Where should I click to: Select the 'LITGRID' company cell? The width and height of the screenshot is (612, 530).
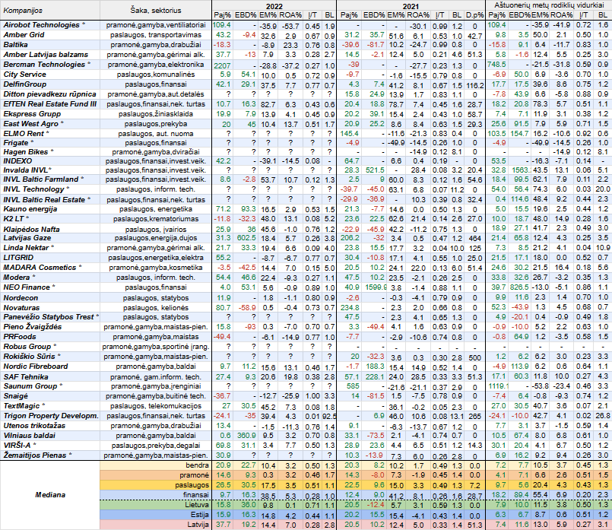[50, 258]
